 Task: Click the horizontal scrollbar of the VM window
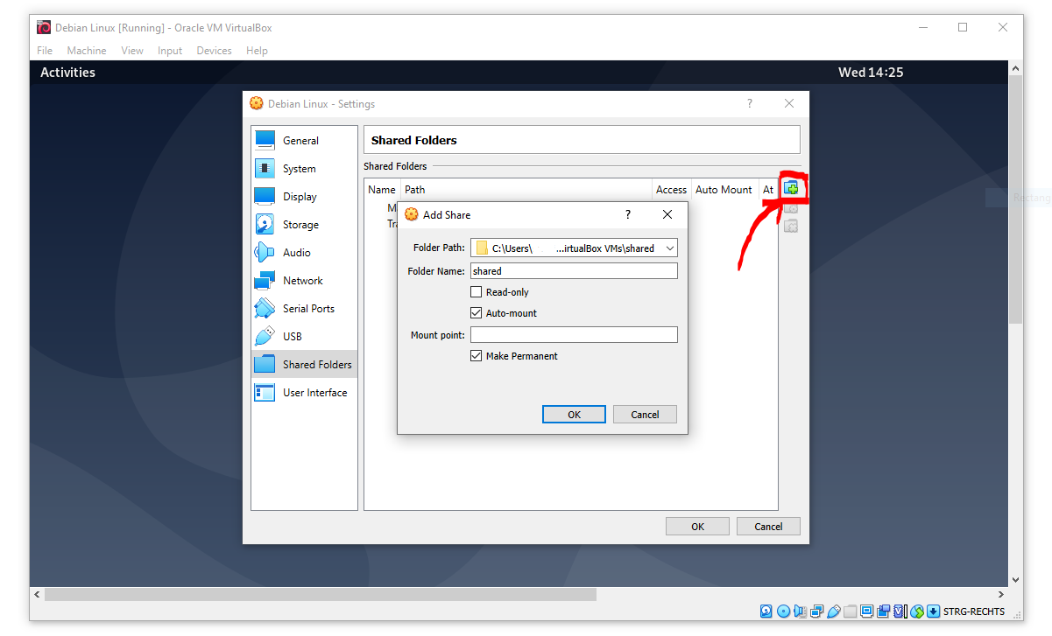pos(321,594)
